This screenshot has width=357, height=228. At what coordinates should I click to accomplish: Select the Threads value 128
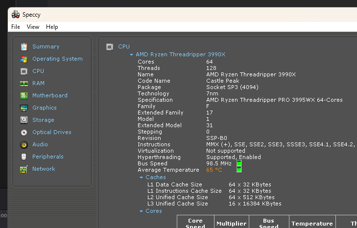[211, 68]
